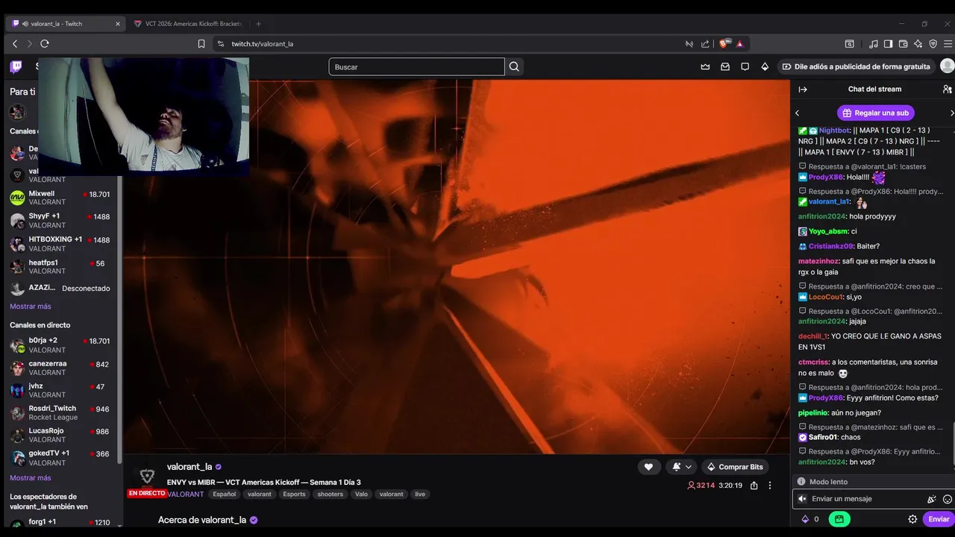This screenshot has height=537, width=955.
Task: Mute tab audio via speaker icon in Twitch tab
Action: click(25, 24)
